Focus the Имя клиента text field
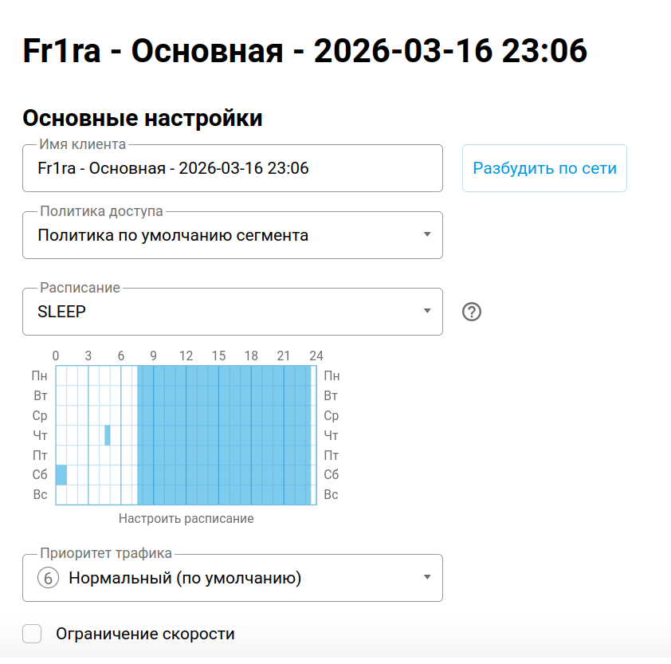This screenshot has height=664, width=671. (232, 168)
